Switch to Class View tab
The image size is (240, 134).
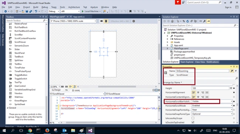click(x=200, y=62)
